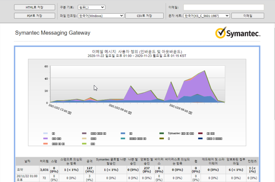This screenshot has width=275, height=182.
Task: Click the 웜 column header
Action: [x=196, y=161]
